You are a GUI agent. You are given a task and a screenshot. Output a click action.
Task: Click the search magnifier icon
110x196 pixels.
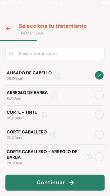point(11,54)
